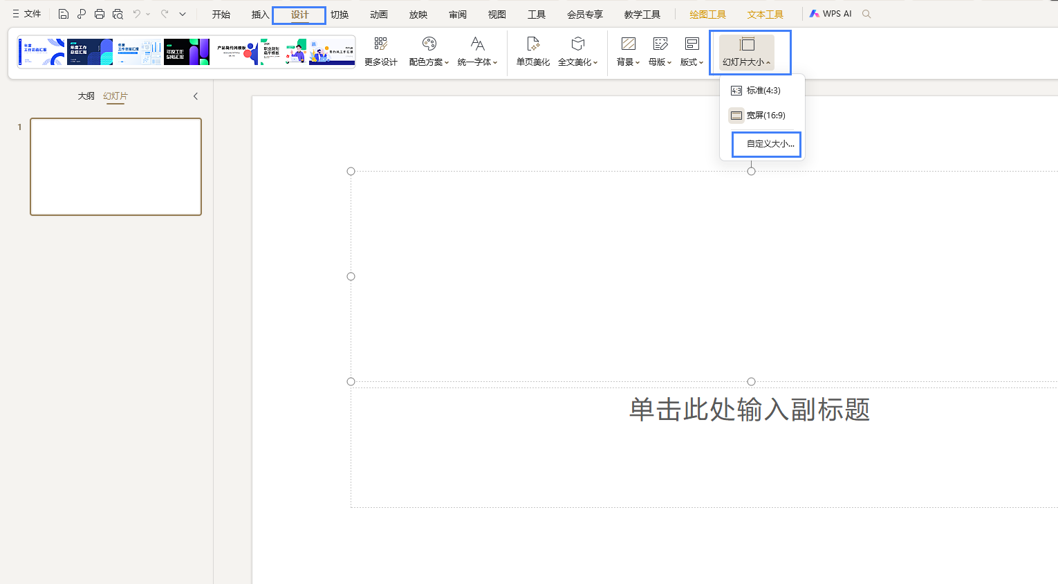Select the 幻灯片 panel tab
1058x584 pixels.
click(115, 96)
